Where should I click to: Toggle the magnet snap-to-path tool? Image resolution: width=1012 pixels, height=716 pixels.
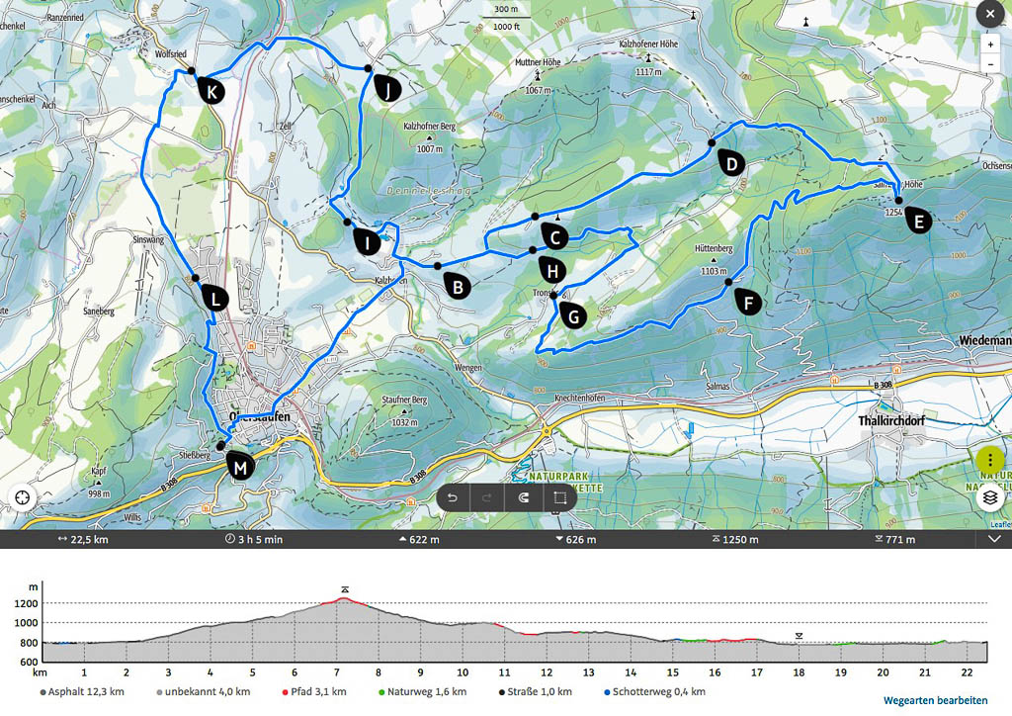pyautogui.click(x=524, y=497)
